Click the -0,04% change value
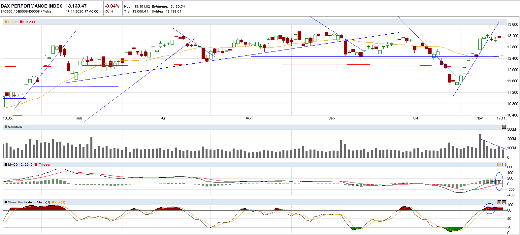The height and width of the screenshot is (235, 520). pyautogui.click(x=112, y=6)
